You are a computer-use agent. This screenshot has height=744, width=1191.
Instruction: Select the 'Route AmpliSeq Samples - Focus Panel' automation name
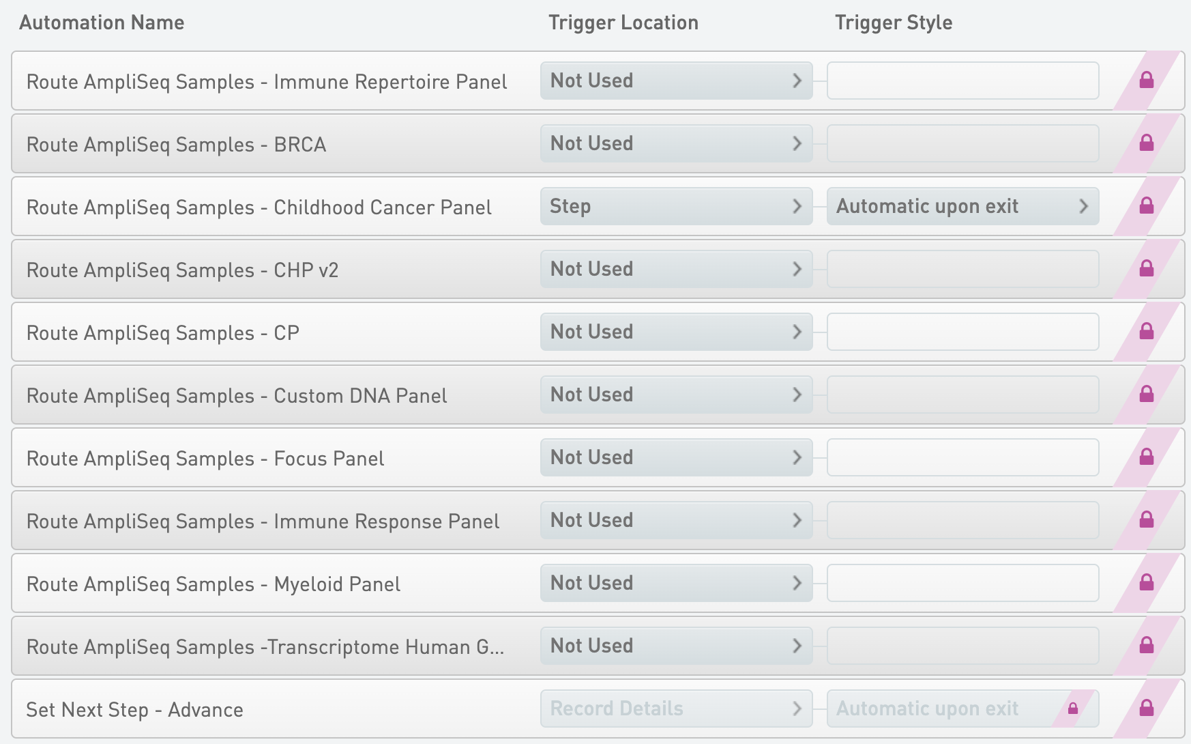tap(205, 459)
